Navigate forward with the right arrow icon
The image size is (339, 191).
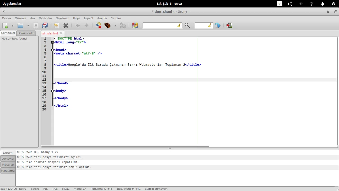click(x=86, y=25)
